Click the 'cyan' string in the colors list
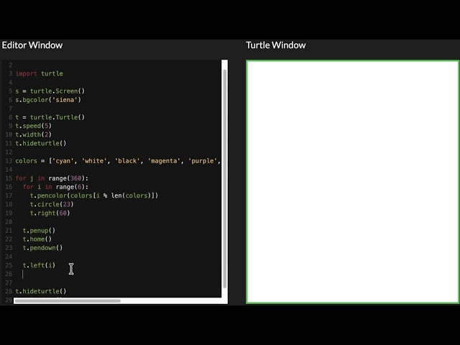The image size is (460, 345). coord(63,161)
